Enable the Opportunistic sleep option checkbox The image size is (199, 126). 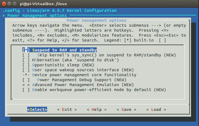26,65
